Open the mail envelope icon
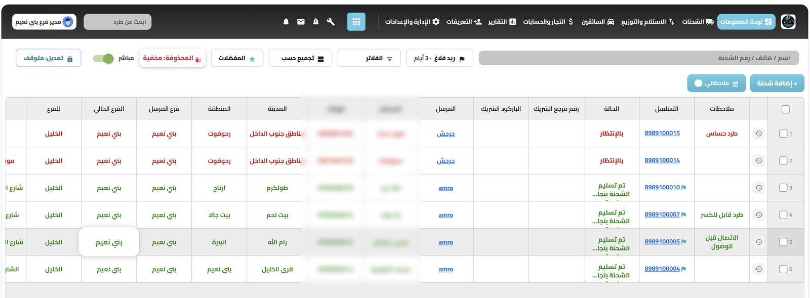 301,22
